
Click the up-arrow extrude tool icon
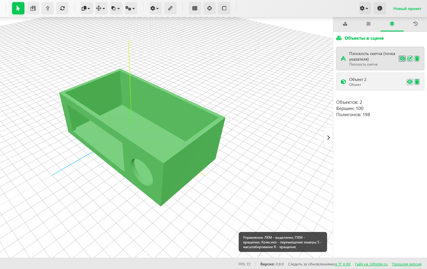pyautogui.click(x=48, y=8)
